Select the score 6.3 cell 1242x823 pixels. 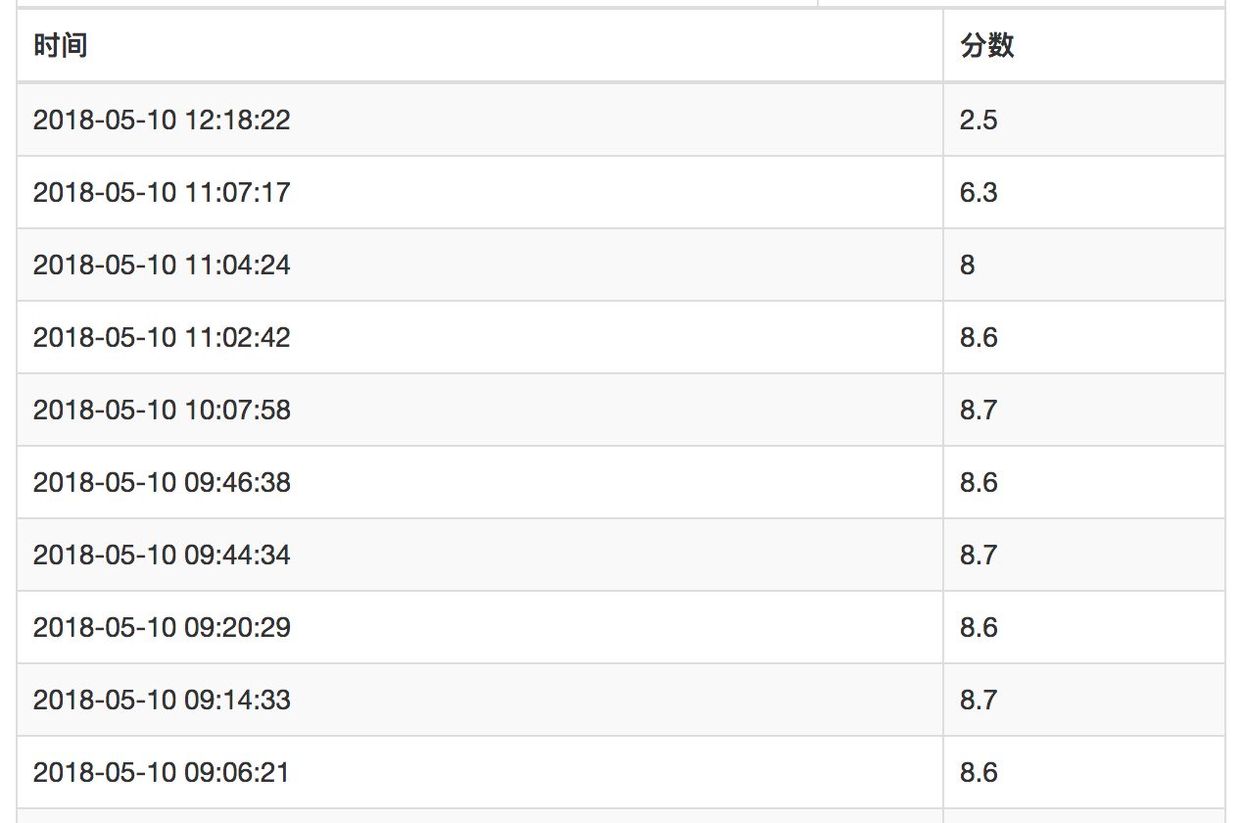[1083, 192]
